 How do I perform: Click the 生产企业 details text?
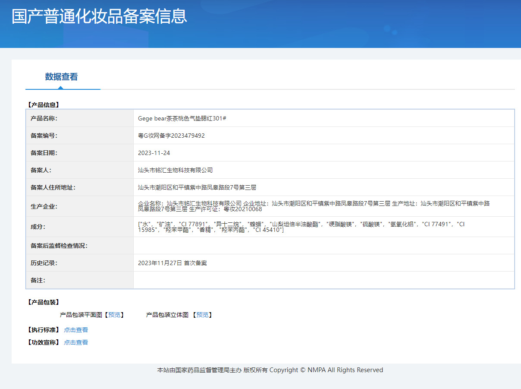[314, 206]
